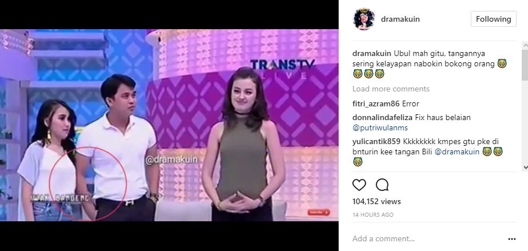Toggle the Following button
The image size is (528, 251).
[493, 19]
